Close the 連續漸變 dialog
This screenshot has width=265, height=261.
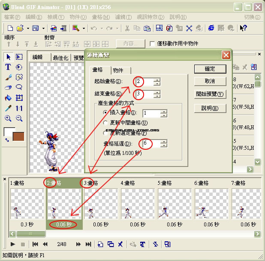[x=226, y=55]
